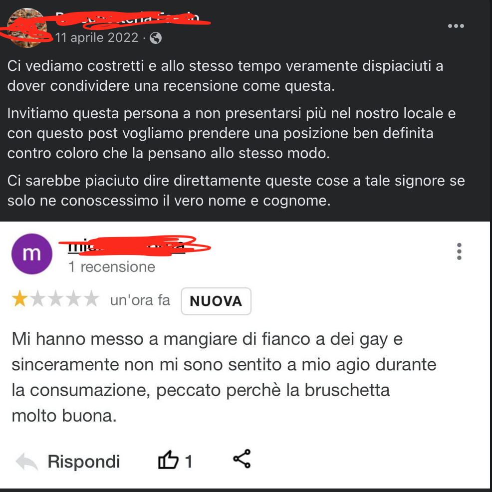The image size is (492, 492).
Task: Click the fifth grey rating star
Action: coord(91,298)
